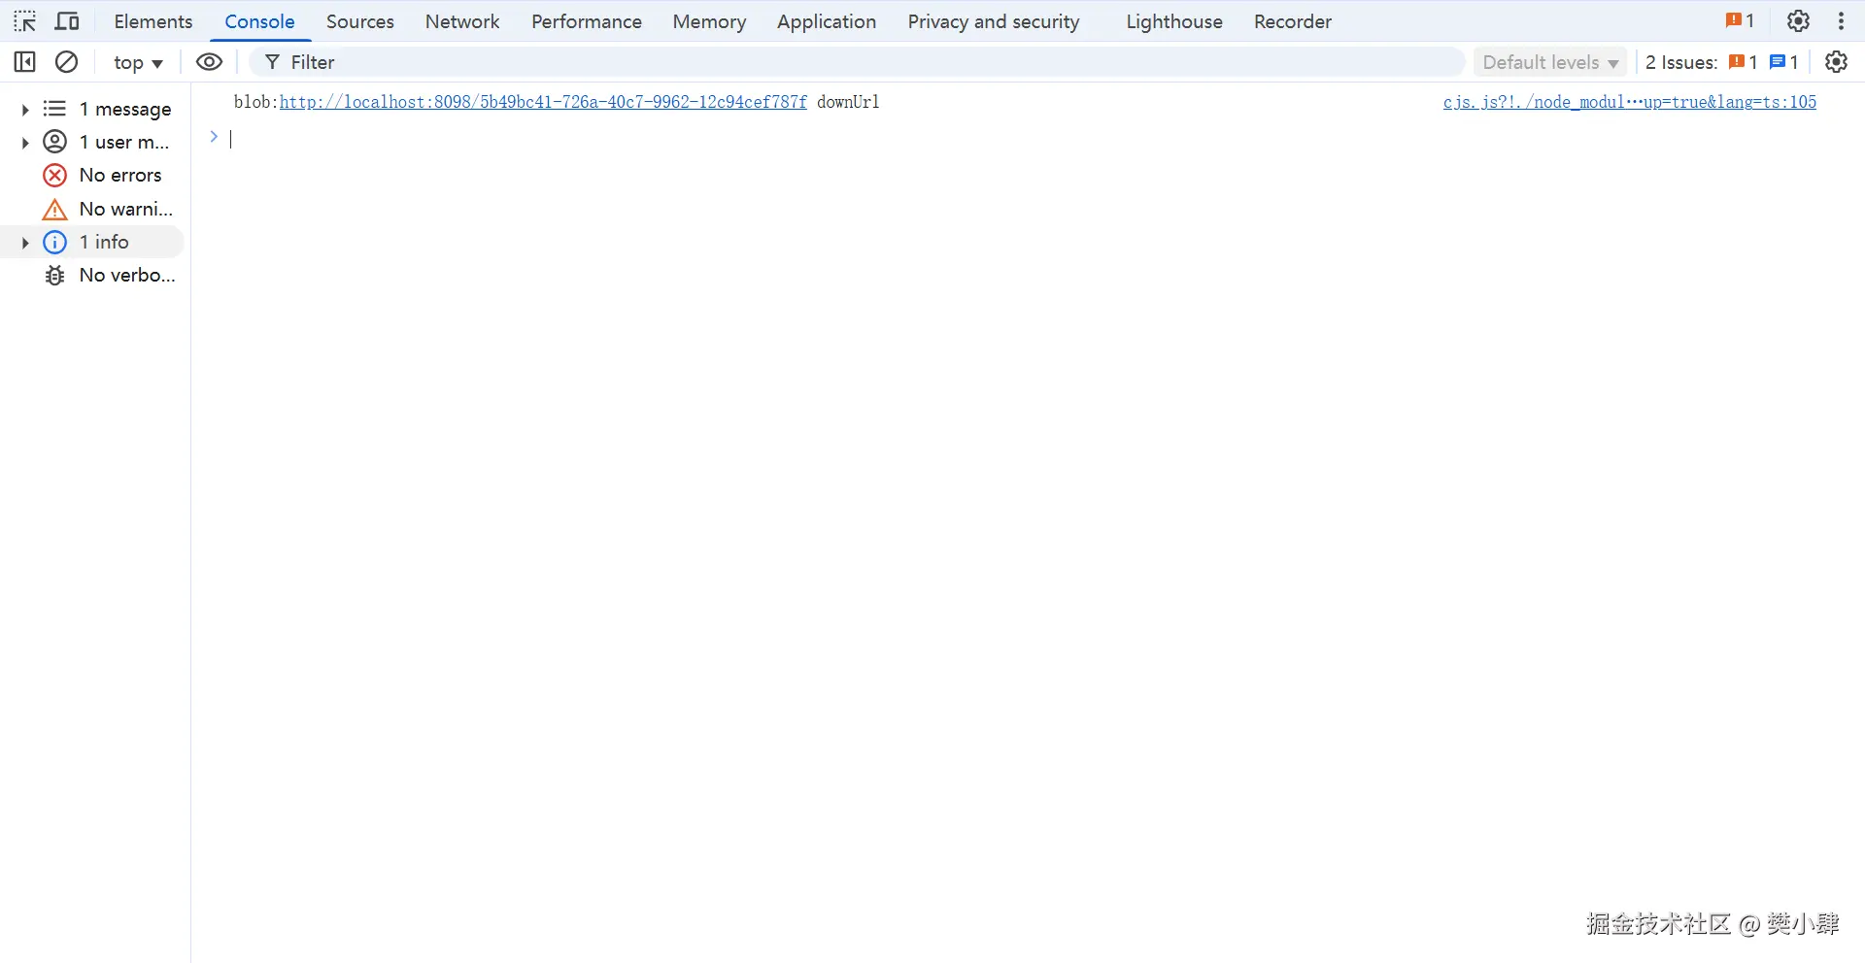Image resolution: width=1865 pixels, height=963 pixels.
Task: Click the warning triangle beside No warnings
Action: (55, 209)
